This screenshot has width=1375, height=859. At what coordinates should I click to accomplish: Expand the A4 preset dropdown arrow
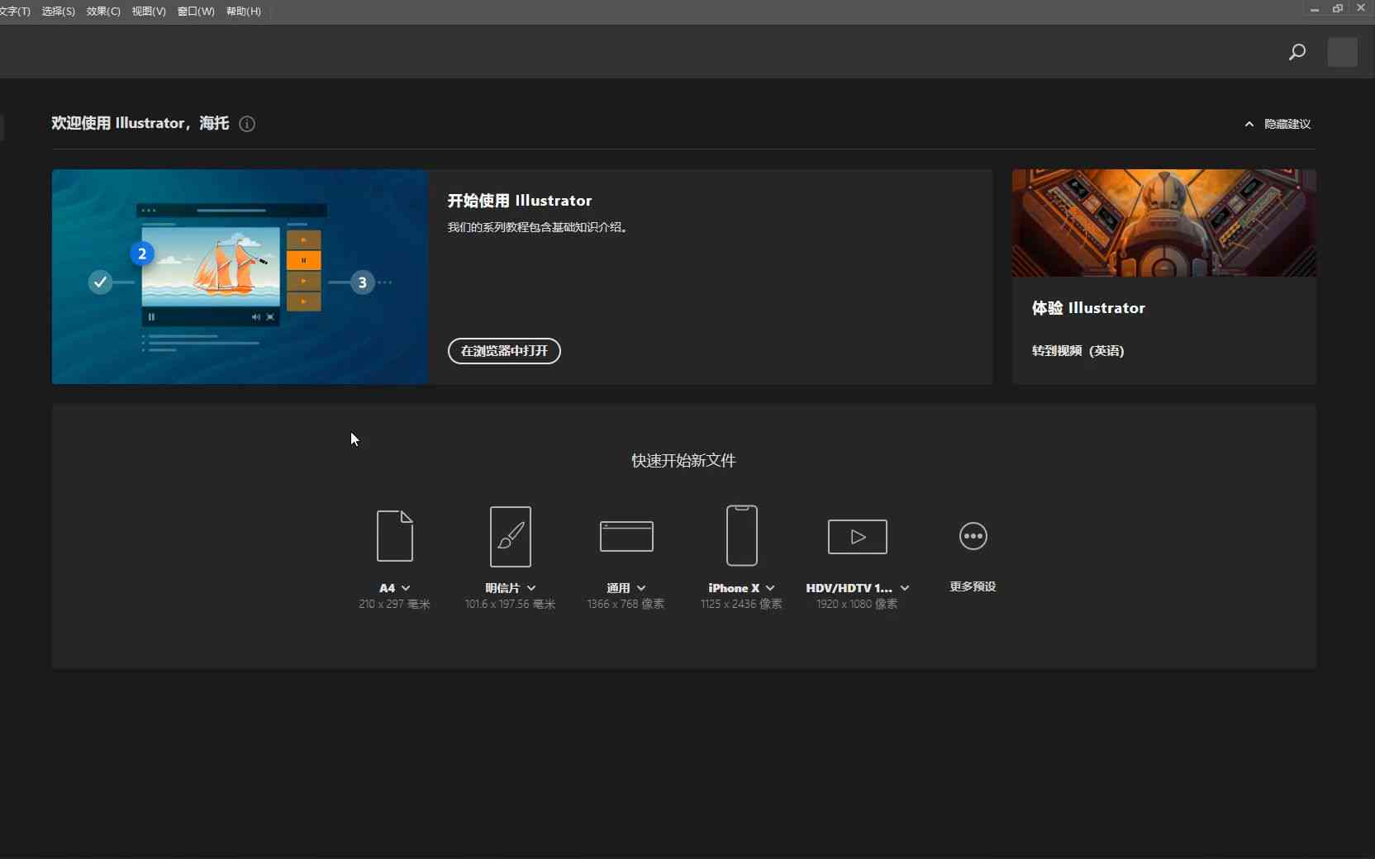406,588
